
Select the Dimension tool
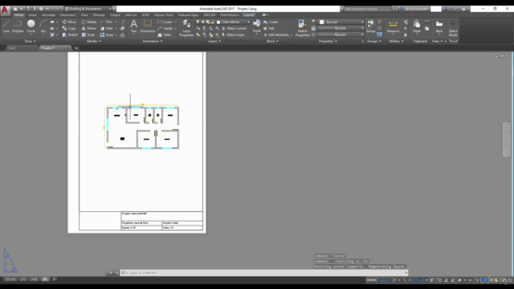[148, 26]
